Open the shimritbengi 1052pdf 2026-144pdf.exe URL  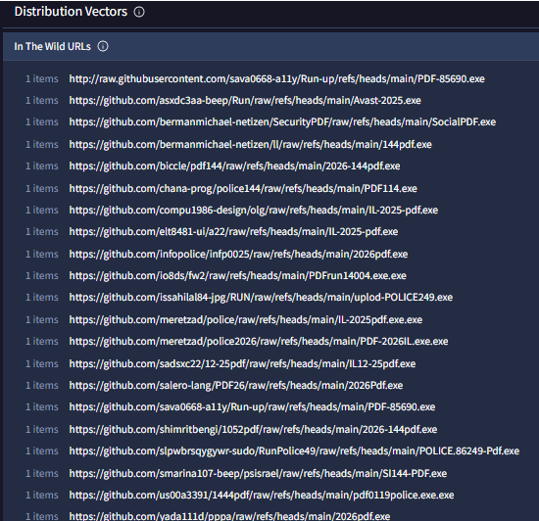click(x=253, y=429)
